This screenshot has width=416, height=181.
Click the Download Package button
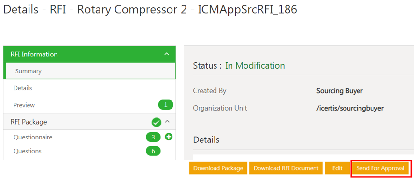pos(218,168)
